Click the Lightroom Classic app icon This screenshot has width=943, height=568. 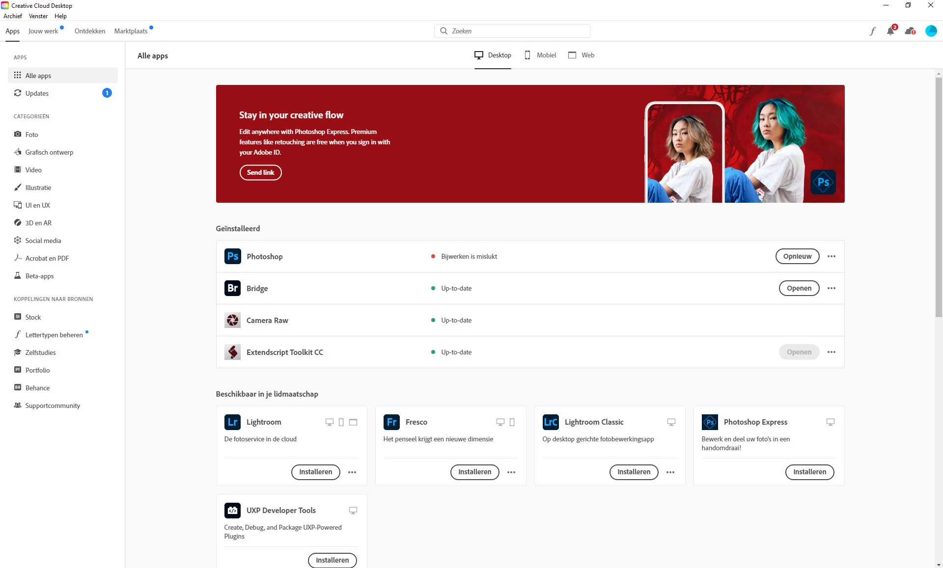tap(551, 422)
